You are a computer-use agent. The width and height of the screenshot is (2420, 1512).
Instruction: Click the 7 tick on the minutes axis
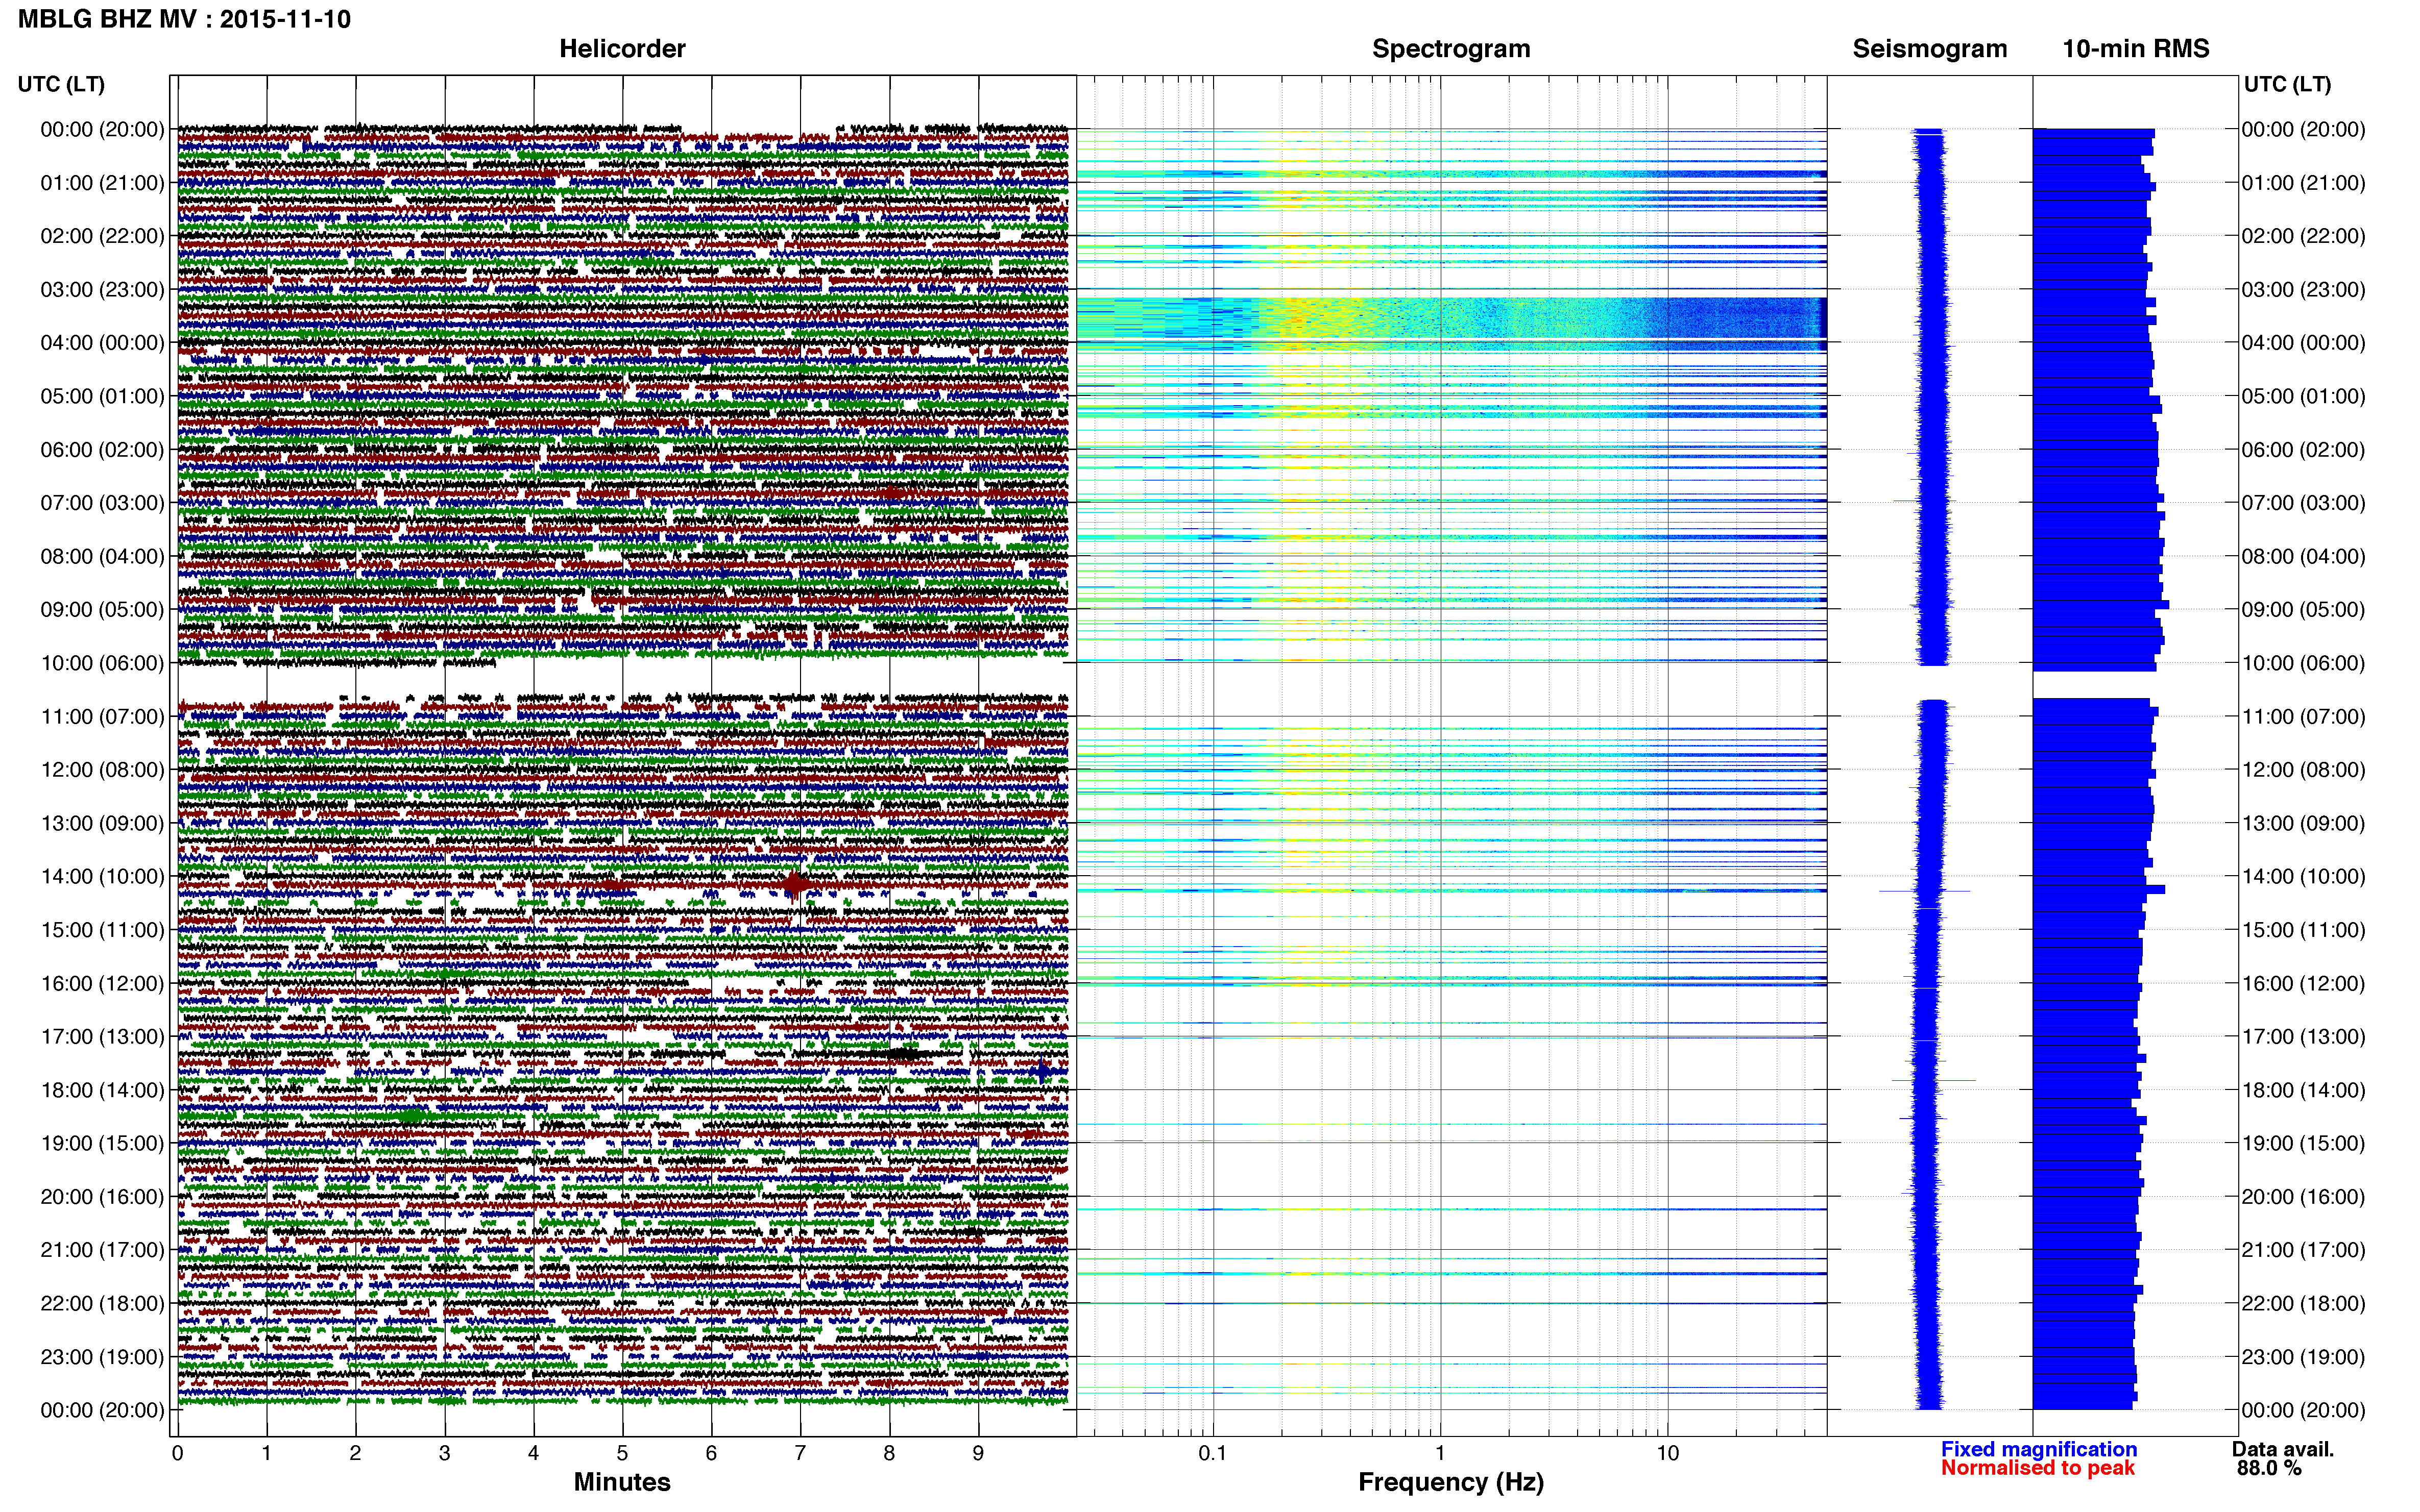801,1453
